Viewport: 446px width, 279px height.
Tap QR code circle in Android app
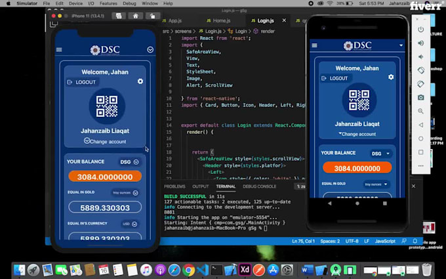coord(359,100)
